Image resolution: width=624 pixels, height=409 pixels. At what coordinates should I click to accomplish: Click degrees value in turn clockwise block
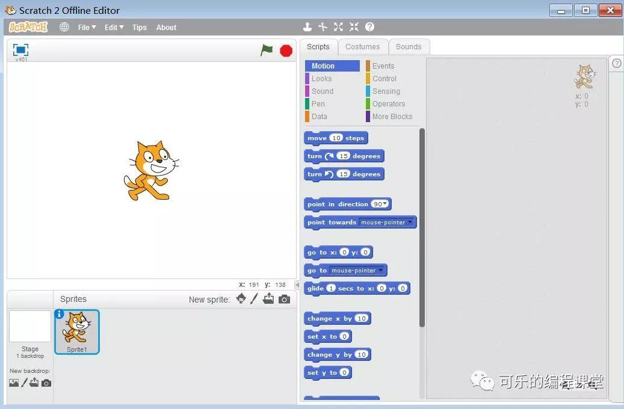coord(343,156)
